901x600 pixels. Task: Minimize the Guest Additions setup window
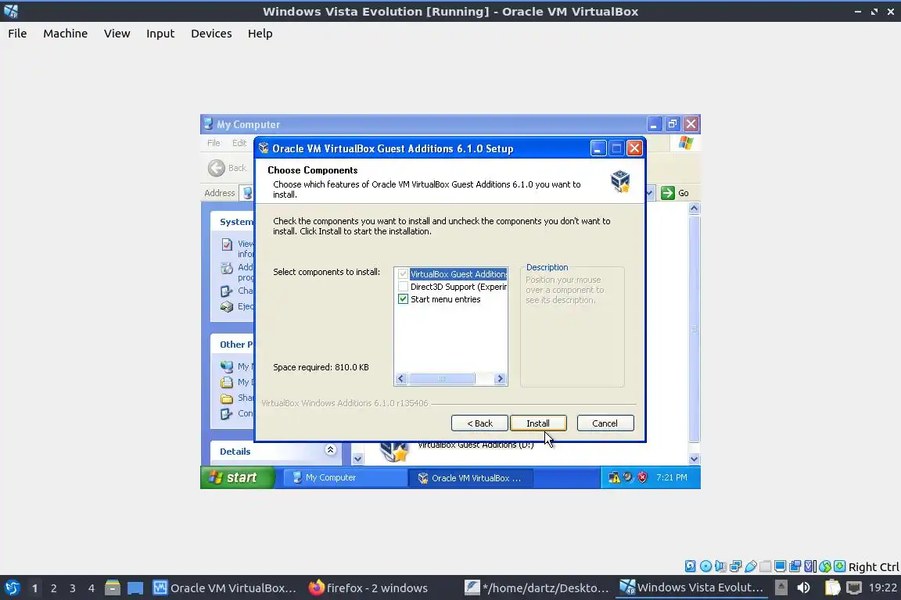click(598, 148)
